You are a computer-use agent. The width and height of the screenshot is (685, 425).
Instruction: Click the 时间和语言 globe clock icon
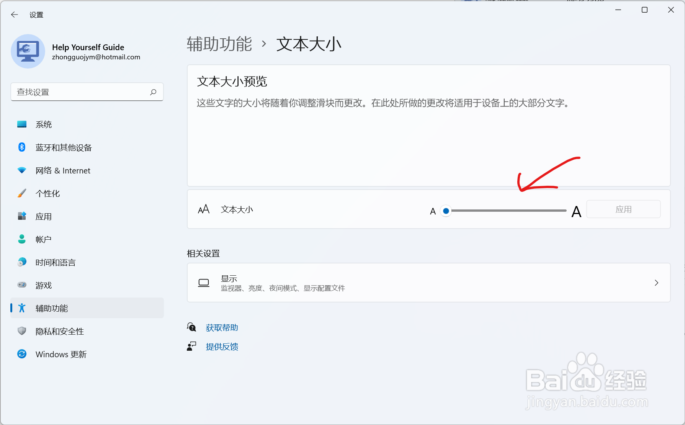[x=22, y=262]
